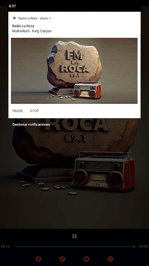149x266 pixels.
Task: Click STOP in the notification
Action: tap(34, 111)
